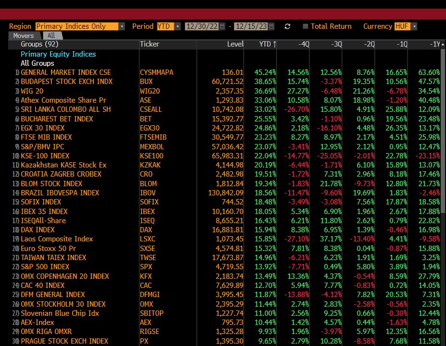Open BUCHAREST BET INDEX row

225,119
